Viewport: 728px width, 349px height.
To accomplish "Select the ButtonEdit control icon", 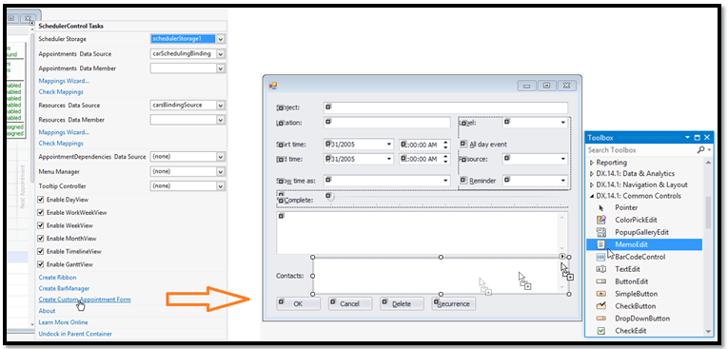I will tap(600, 281).
